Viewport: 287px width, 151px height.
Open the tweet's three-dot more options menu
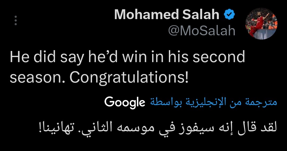(16, 21)
